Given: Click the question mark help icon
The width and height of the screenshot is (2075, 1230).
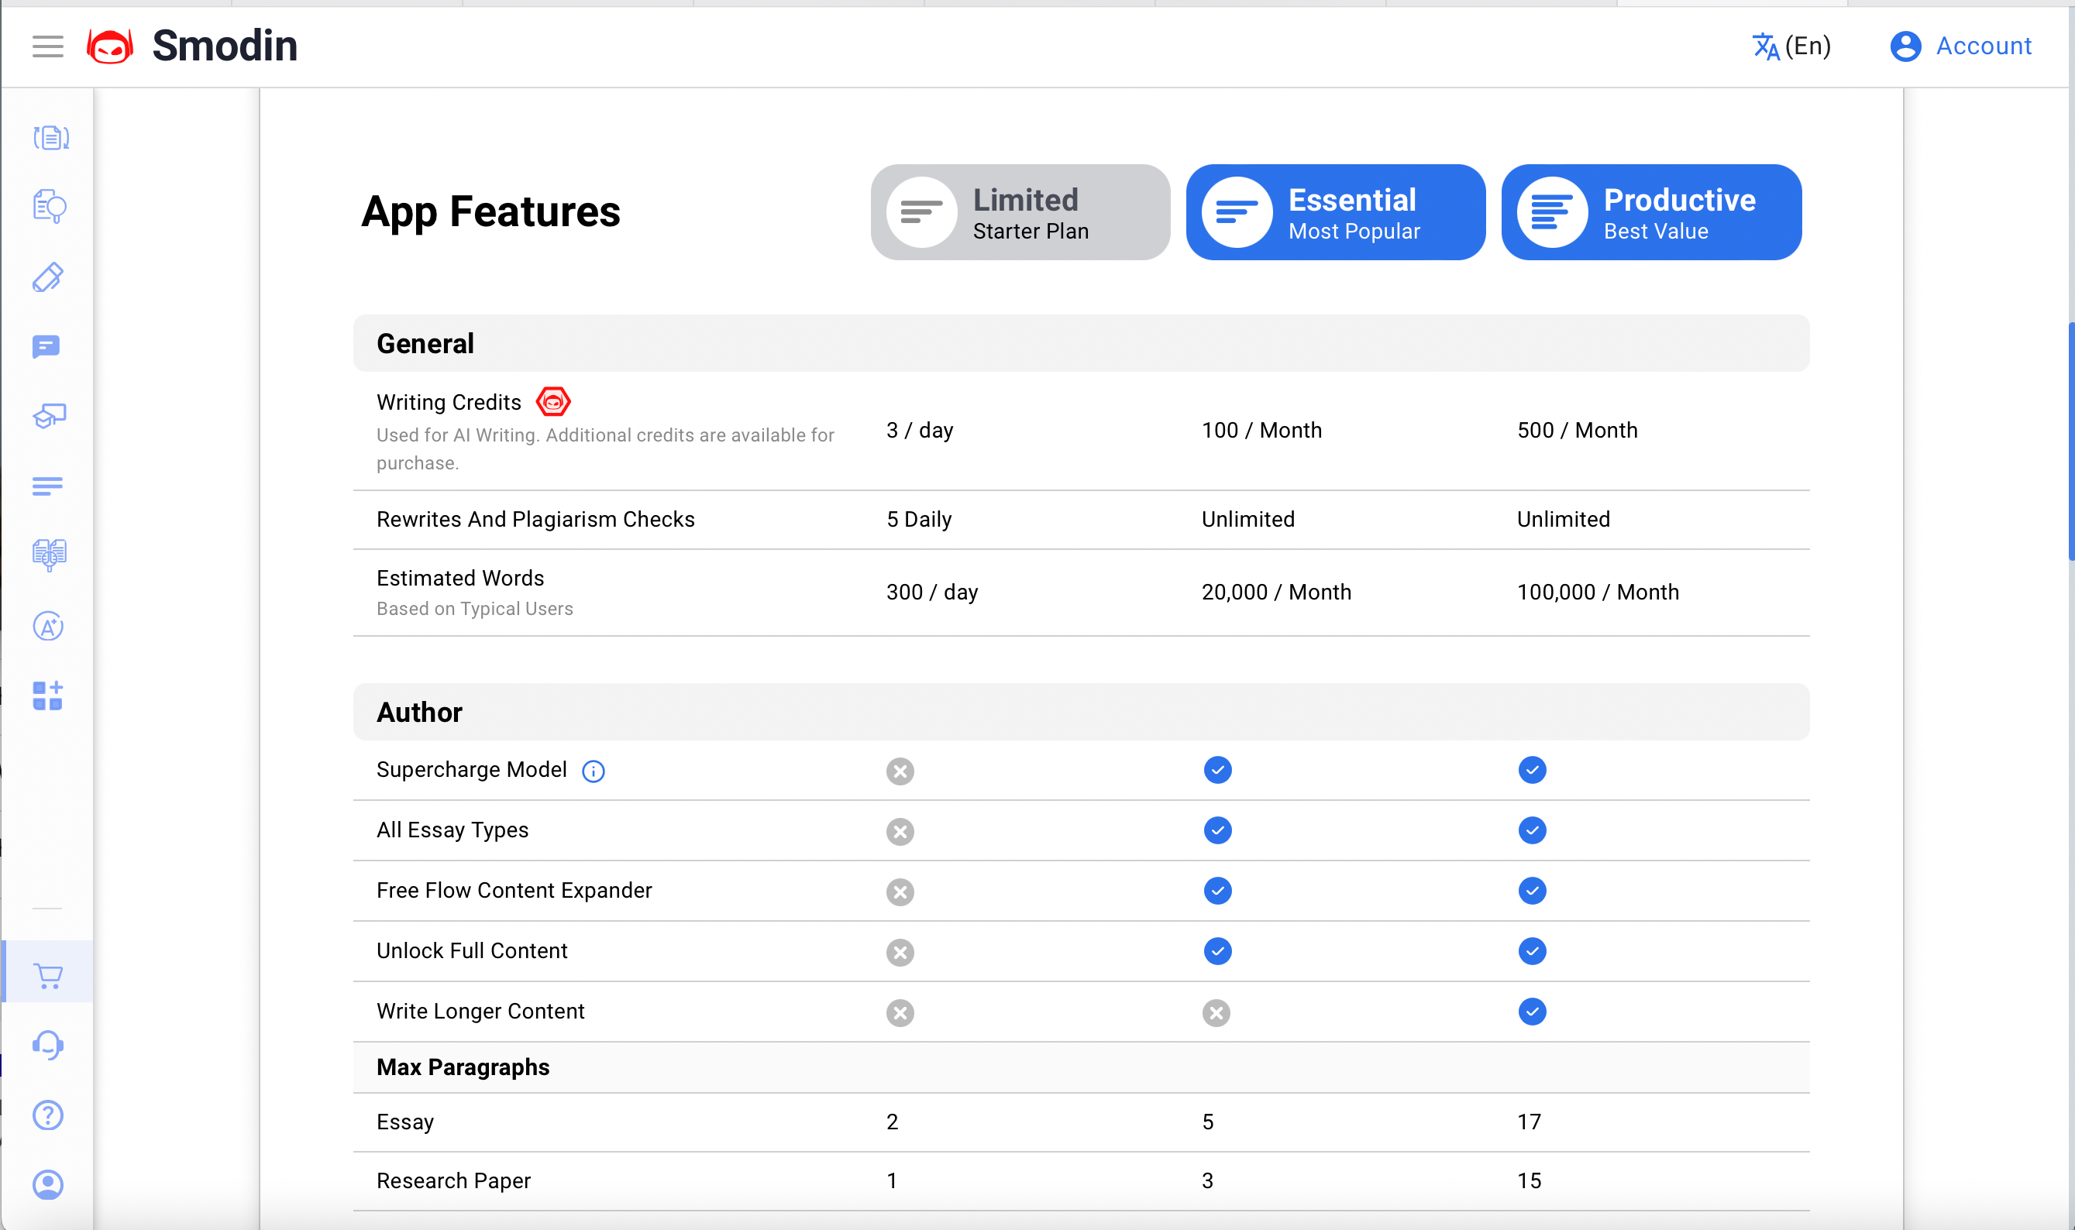Looking at the screenshot, I should [x=48, y=1116].
